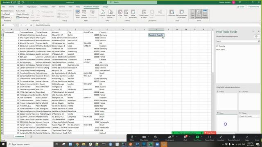Screen dimensions: 262x147
Task: Switch to the Insert tab
Action: point(20,7)
